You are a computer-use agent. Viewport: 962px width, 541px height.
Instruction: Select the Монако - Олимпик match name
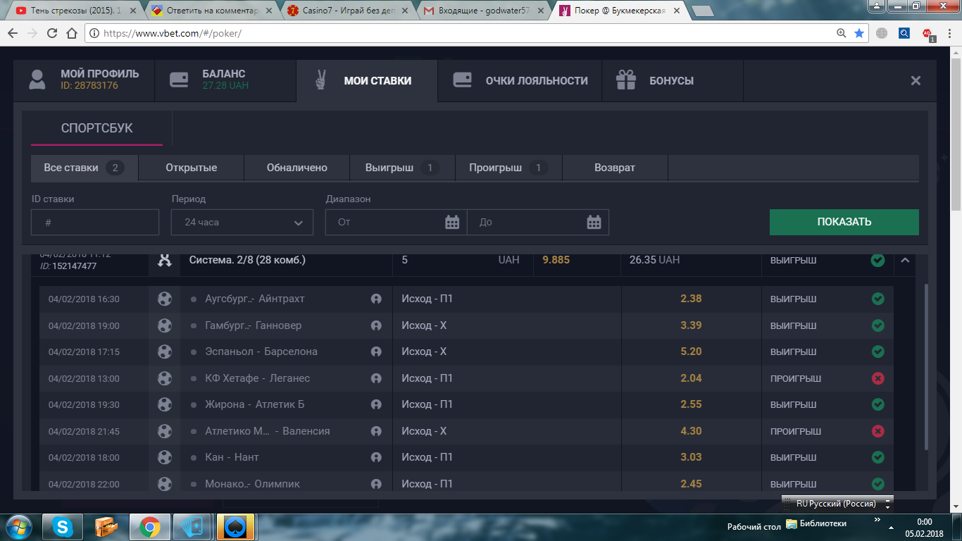click(252, 484)
